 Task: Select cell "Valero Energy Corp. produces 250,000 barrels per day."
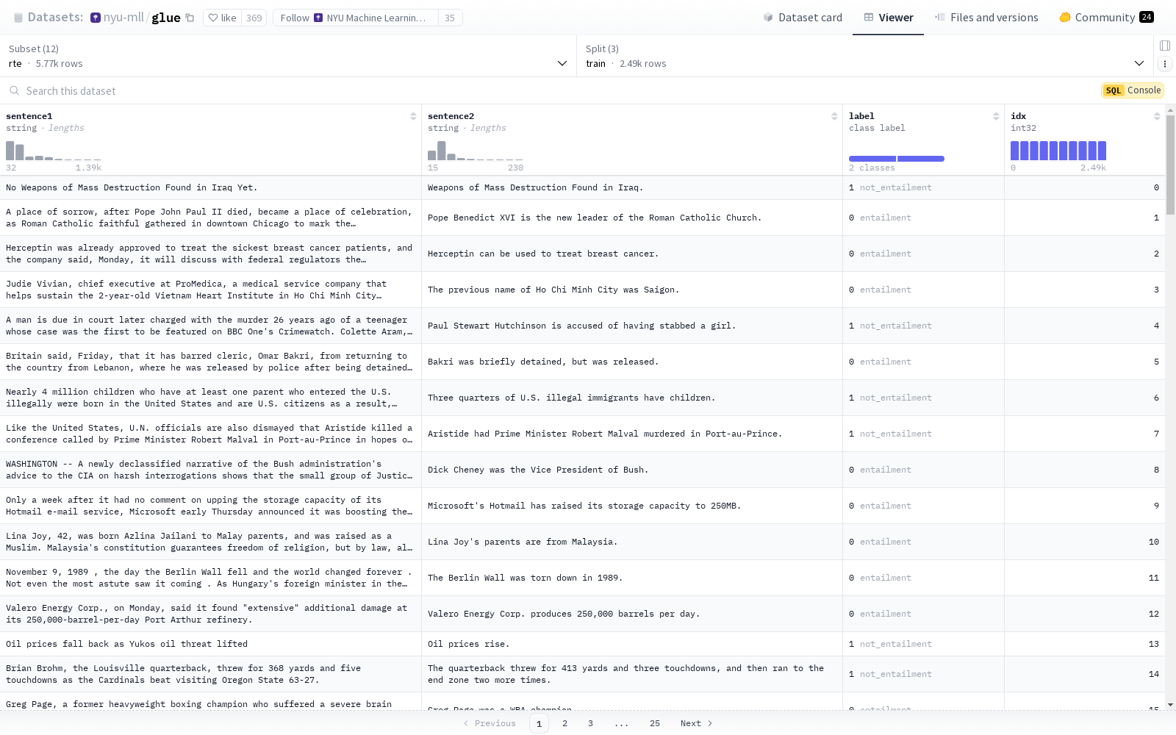click(632, 614)
